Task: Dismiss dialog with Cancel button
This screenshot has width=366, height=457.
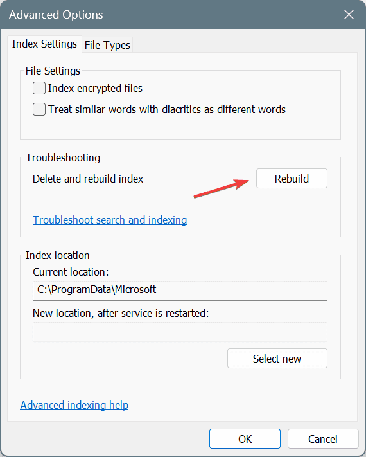Action: coord(323,438)
